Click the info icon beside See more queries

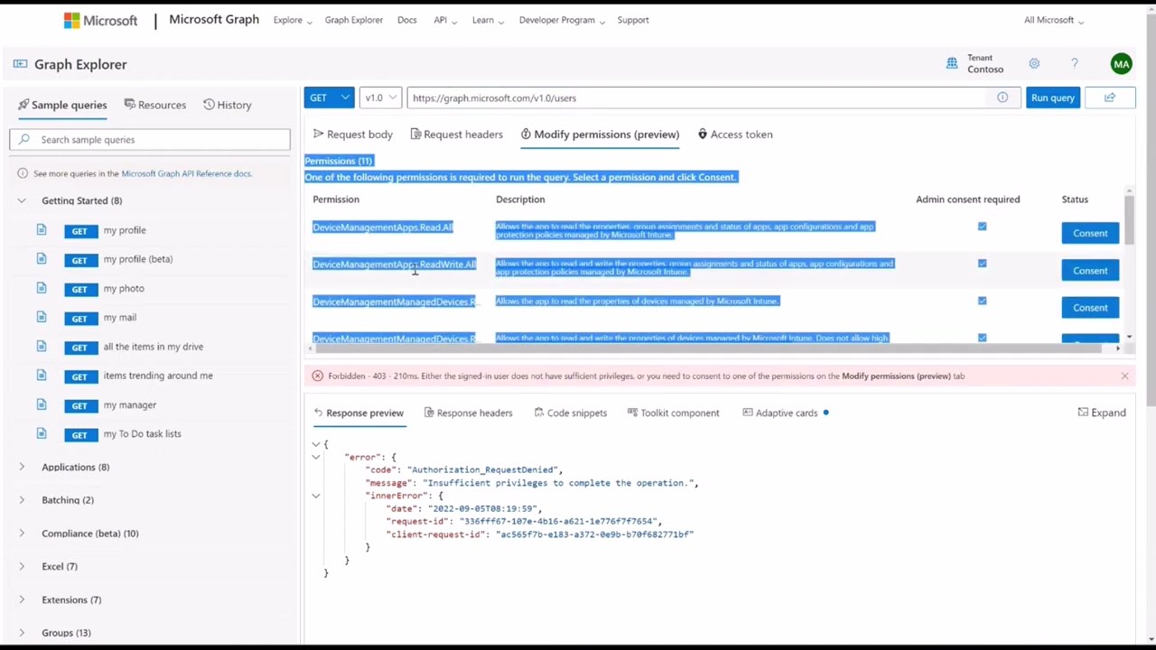[x=23, y=173]
